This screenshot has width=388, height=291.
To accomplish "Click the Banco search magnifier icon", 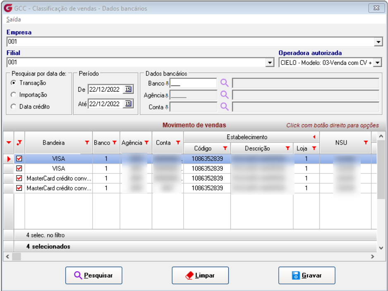I will coord(224,83).
